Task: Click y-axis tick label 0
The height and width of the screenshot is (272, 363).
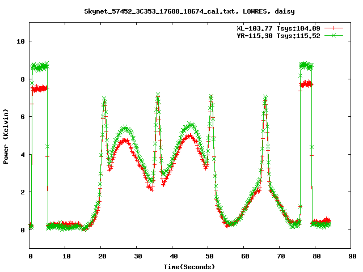Action: click(x=23, y=230)
